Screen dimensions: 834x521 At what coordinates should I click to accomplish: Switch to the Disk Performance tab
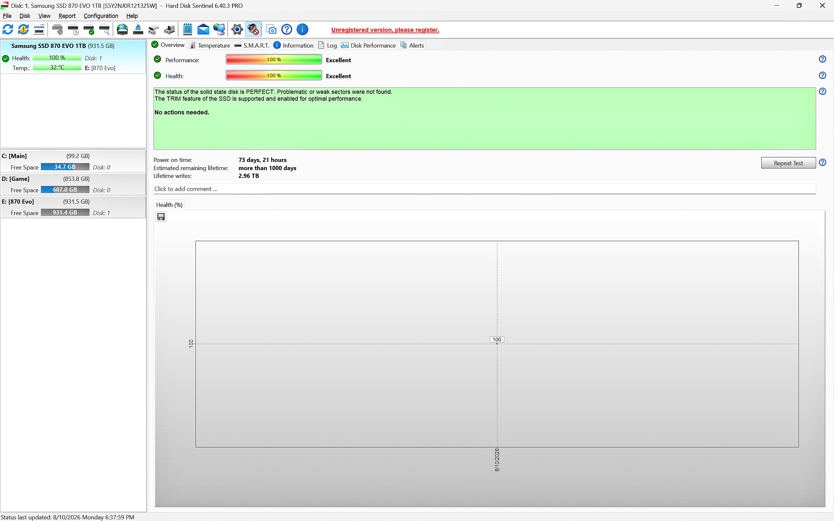(368, 46)
